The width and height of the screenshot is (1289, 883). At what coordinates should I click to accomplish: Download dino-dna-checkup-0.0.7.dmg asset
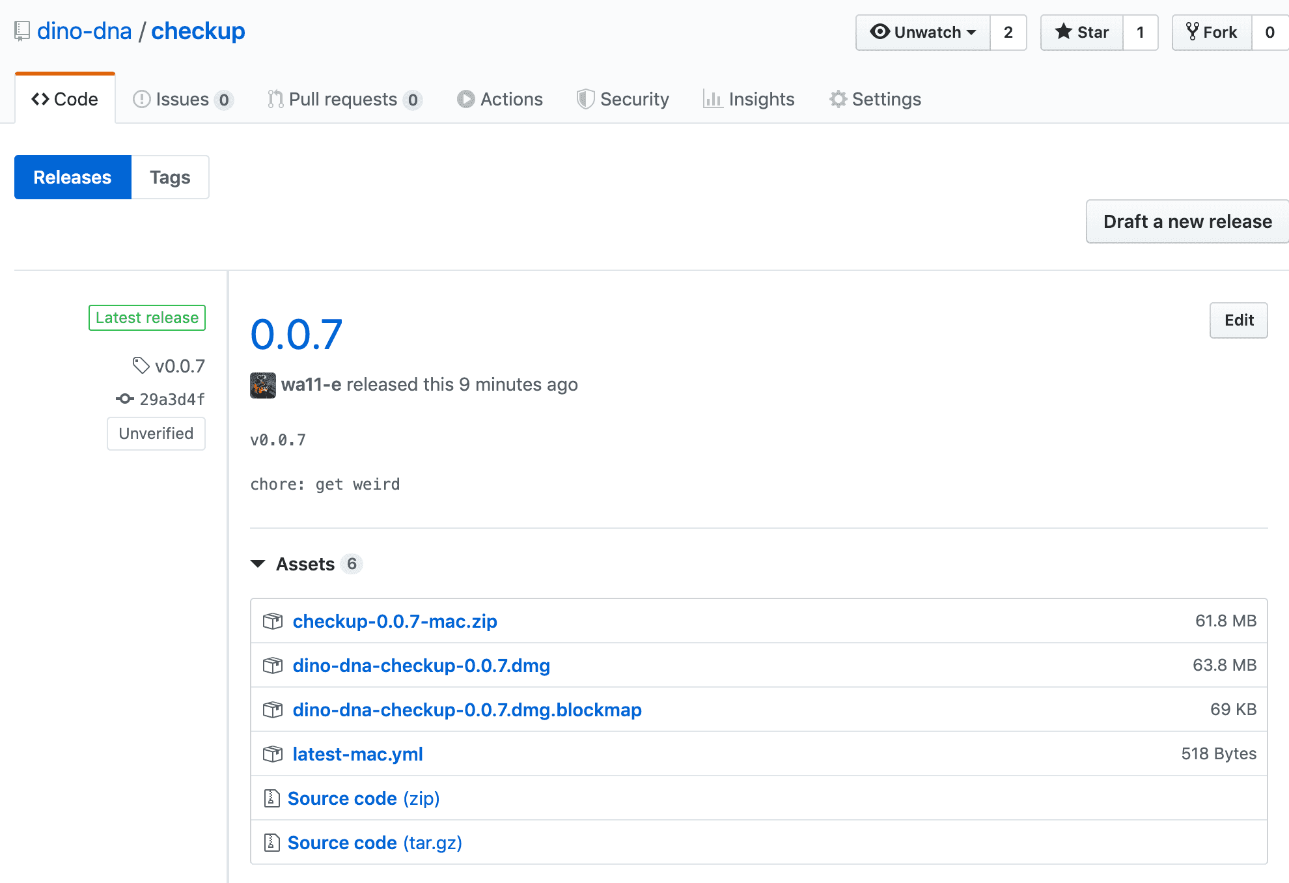[421, 666]
